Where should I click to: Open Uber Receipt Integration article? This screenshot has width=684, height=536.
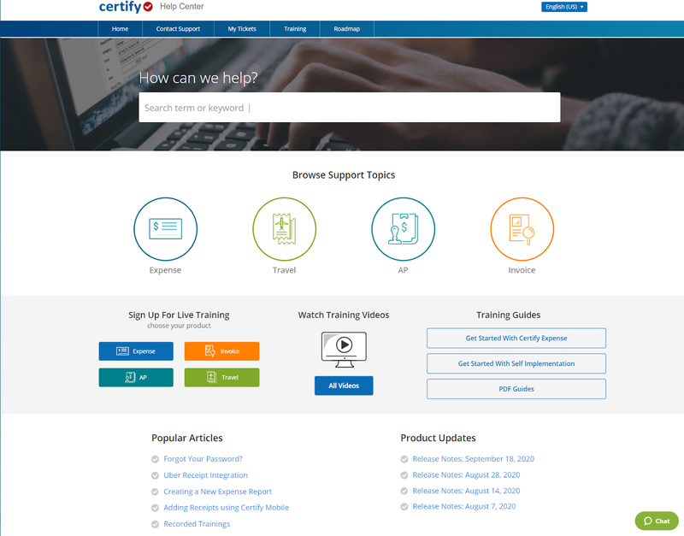click(205, 475)
